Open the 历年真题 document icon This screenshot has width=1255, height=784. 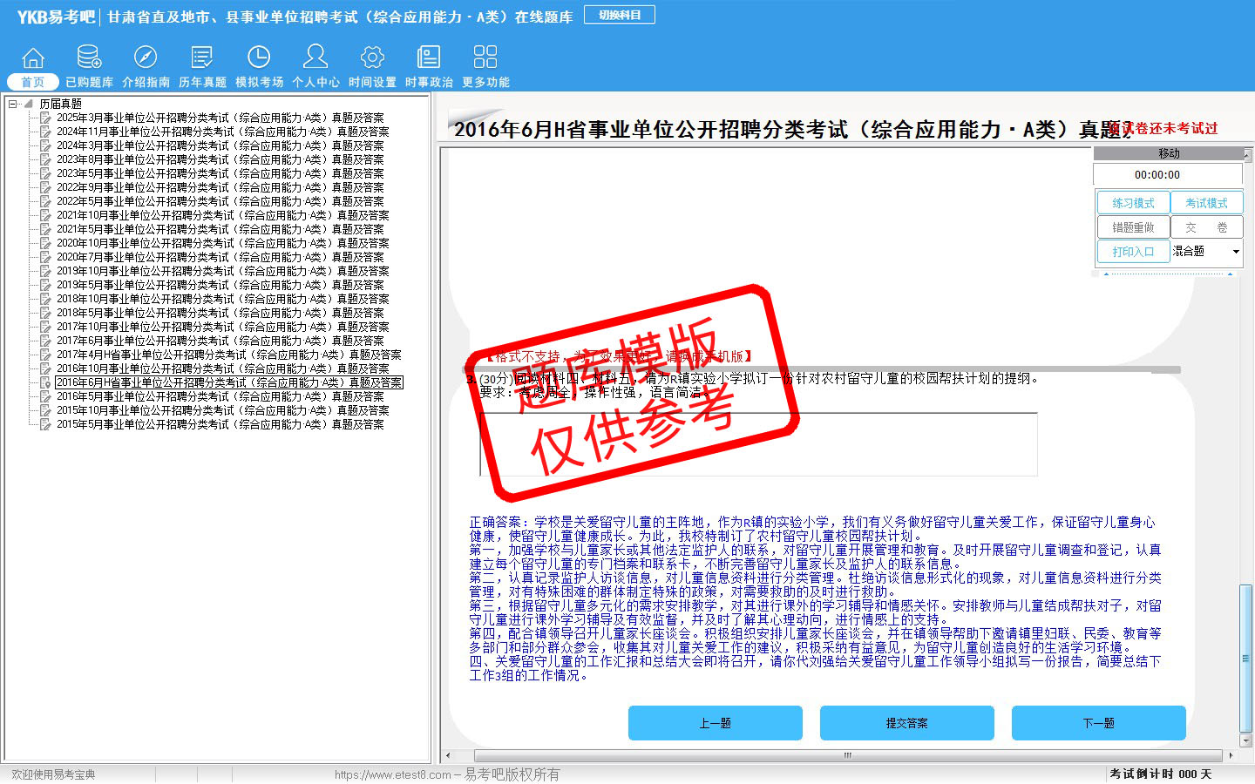202,58
